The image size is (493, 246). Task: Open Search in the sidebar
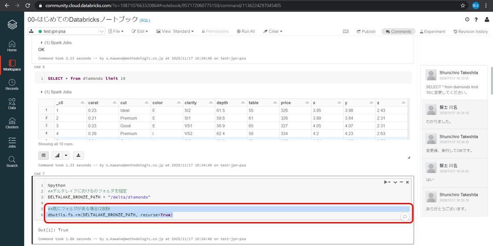point(12,162)
